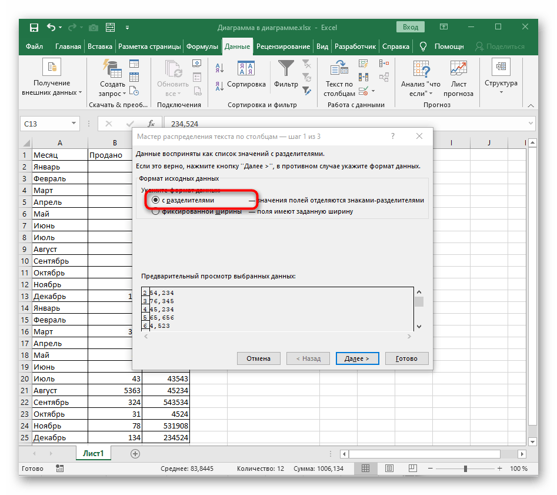
Task: Click the Sort dialog icon
Action: pos(246,69)
